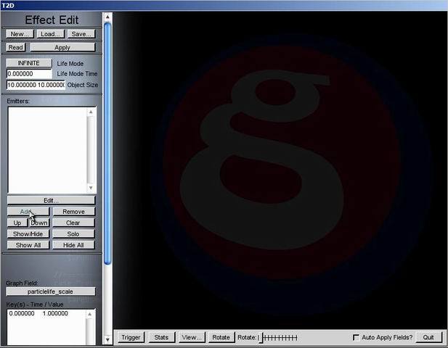Viewport: 448px width, 348px height.
Task: Click inside the empty Emitters list box
Action: 47,150
